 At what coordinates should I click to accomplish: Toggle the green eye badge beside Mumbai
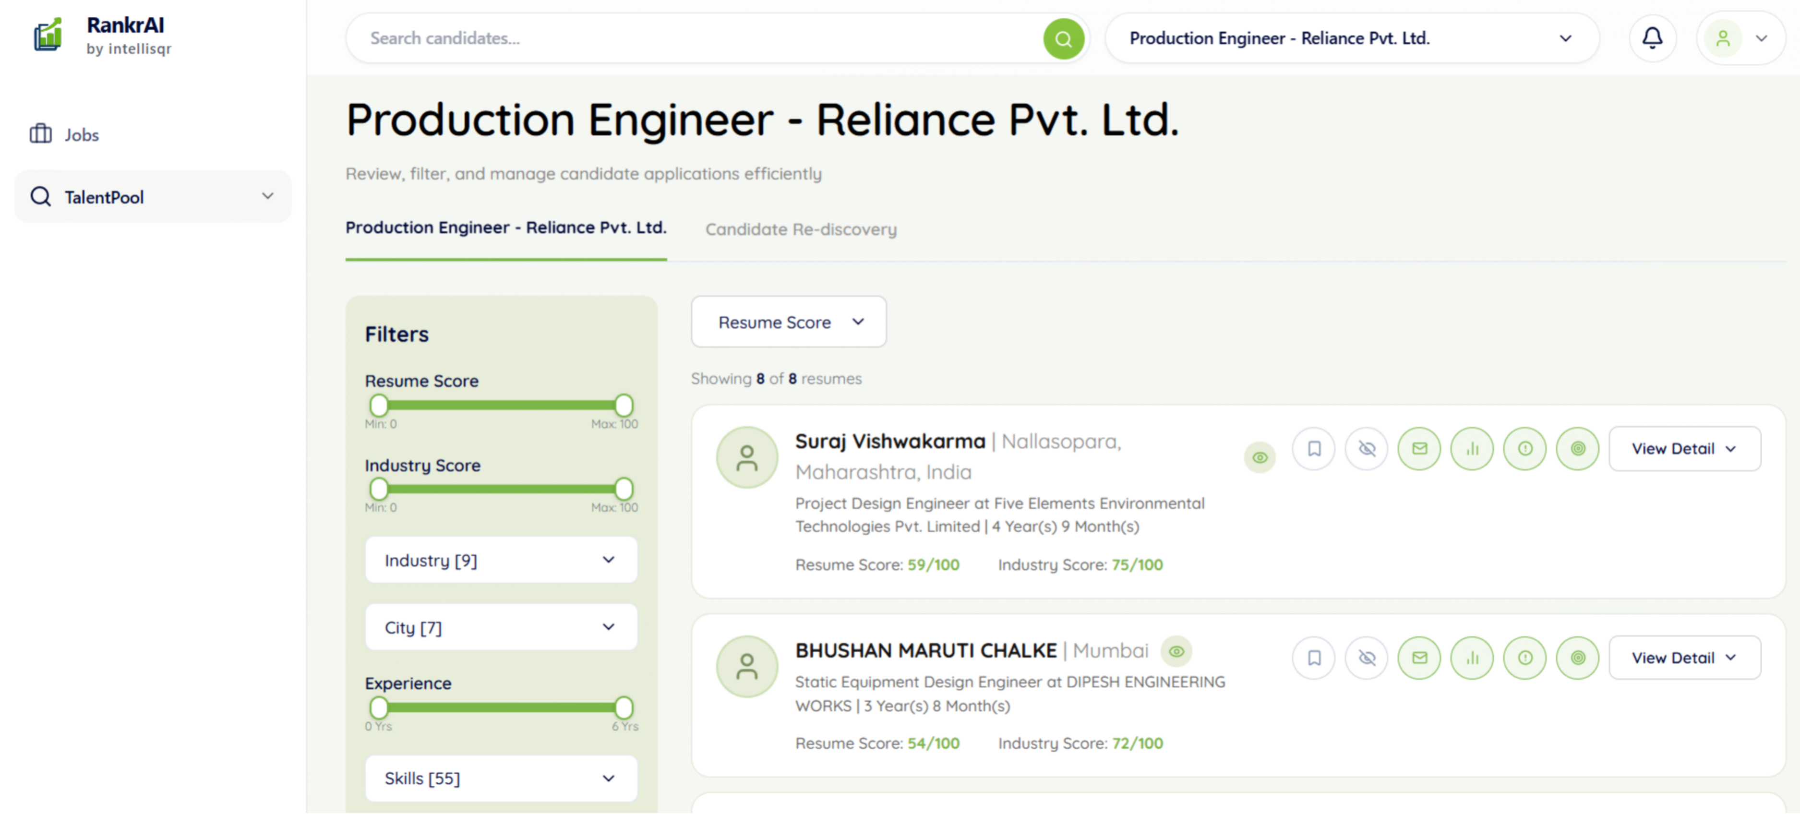coord(1176,651)
